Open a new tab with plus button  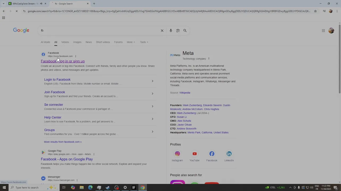(94, 3)
